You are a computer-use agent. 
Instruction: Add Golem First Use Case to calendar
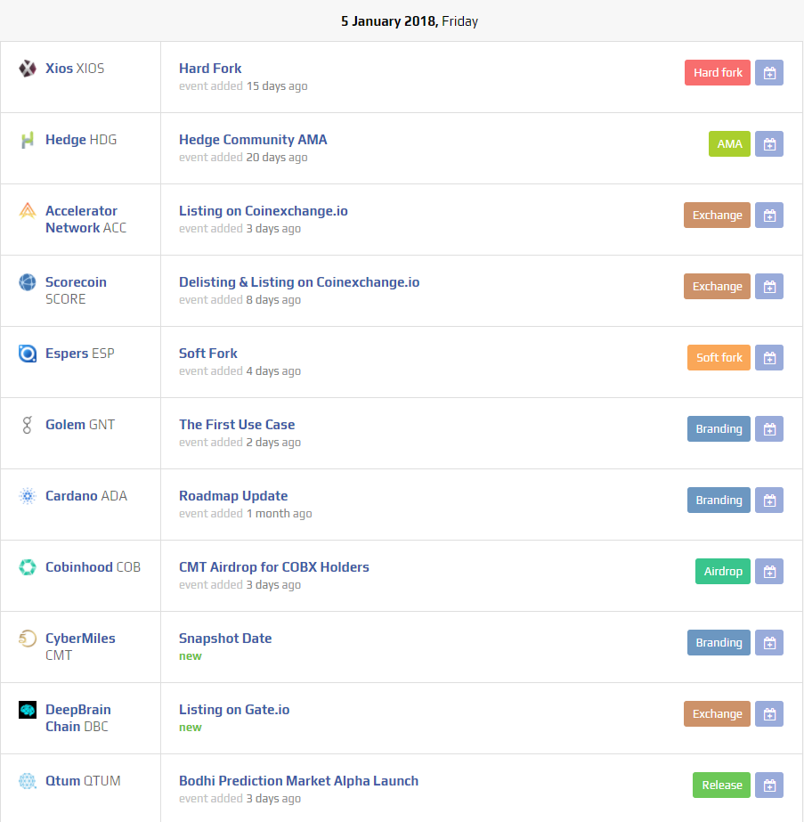(x=769, y=429)
